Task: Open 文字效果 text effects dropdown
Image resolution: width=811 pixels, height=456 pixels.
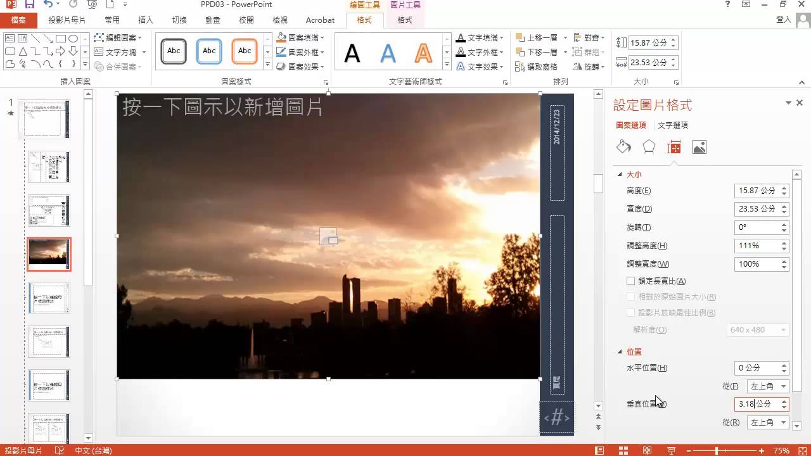Action: tap(480, 66)
